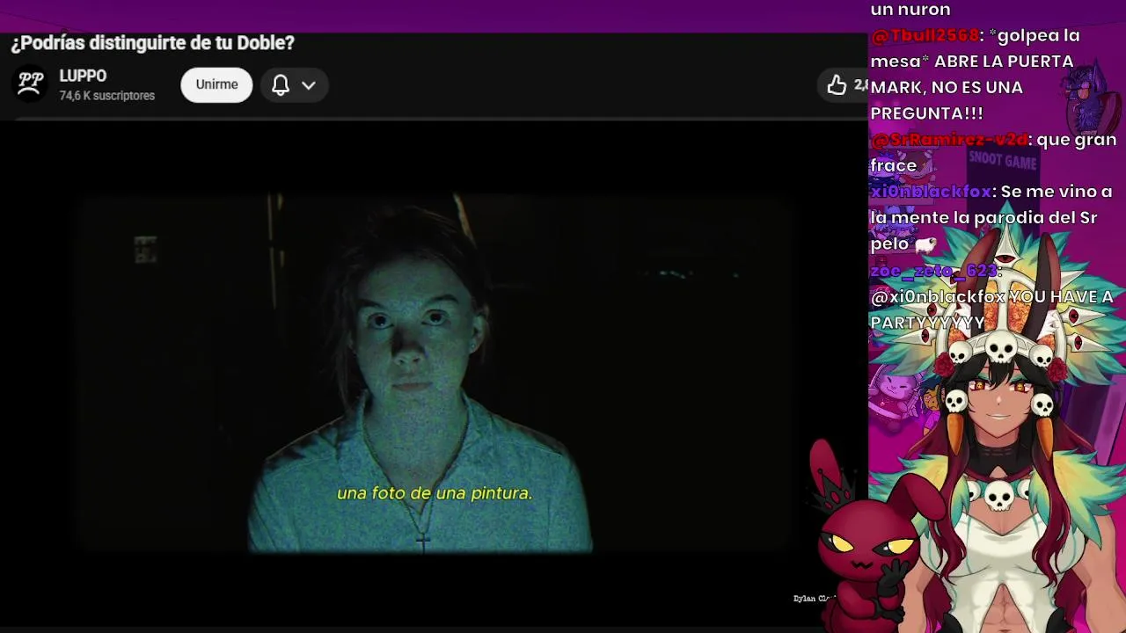Toggle the notification bell icon

[x=281, y=84]
